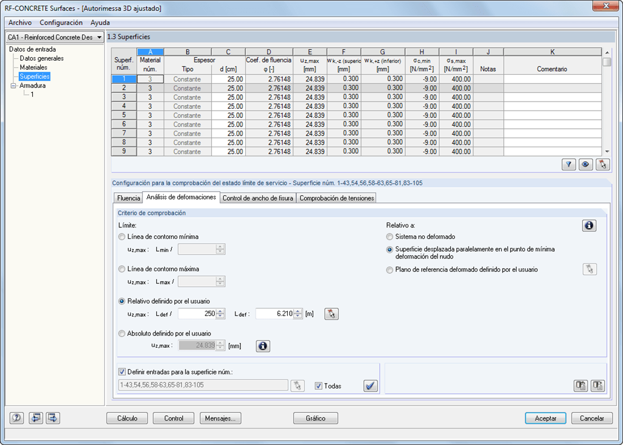Viewport: 623px width, 445px height.
Task: Open the info button beside 'Relativo a'
Action: (589, 226)
